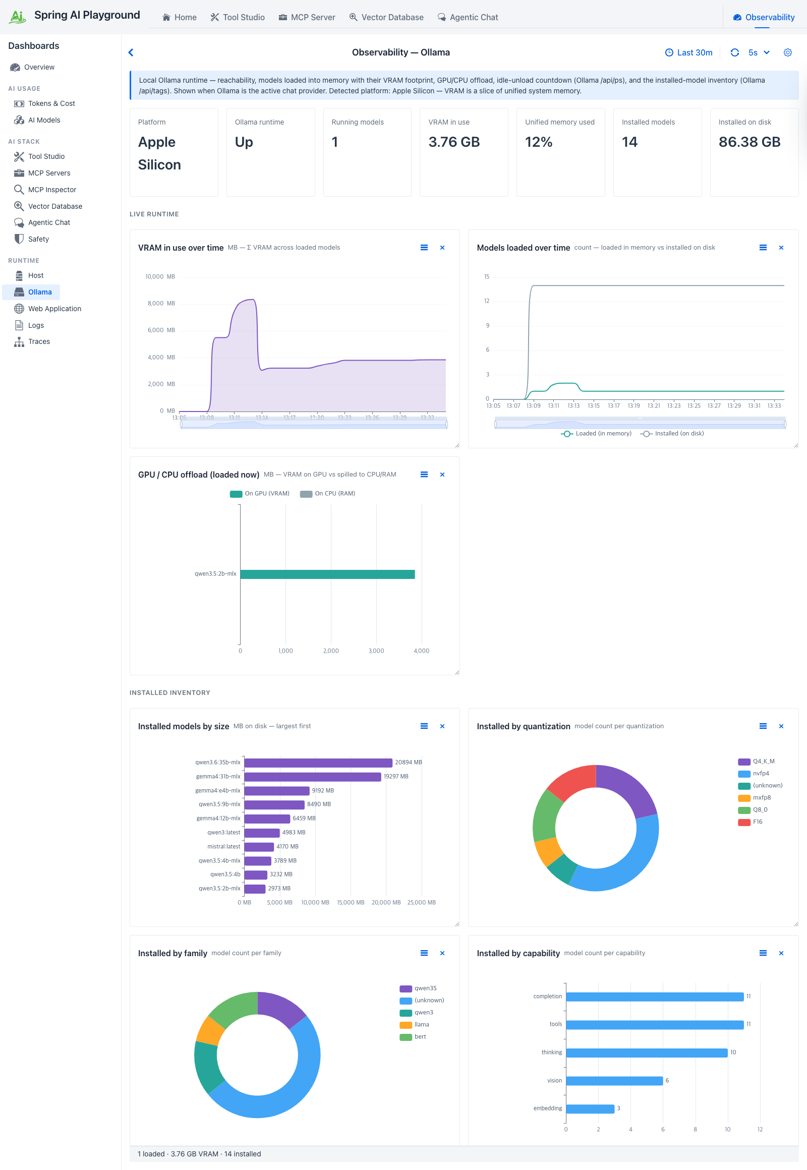Close the GPU / CPU offload panel
Screen dimensions: 807x1170
click(x=442, y=475)
